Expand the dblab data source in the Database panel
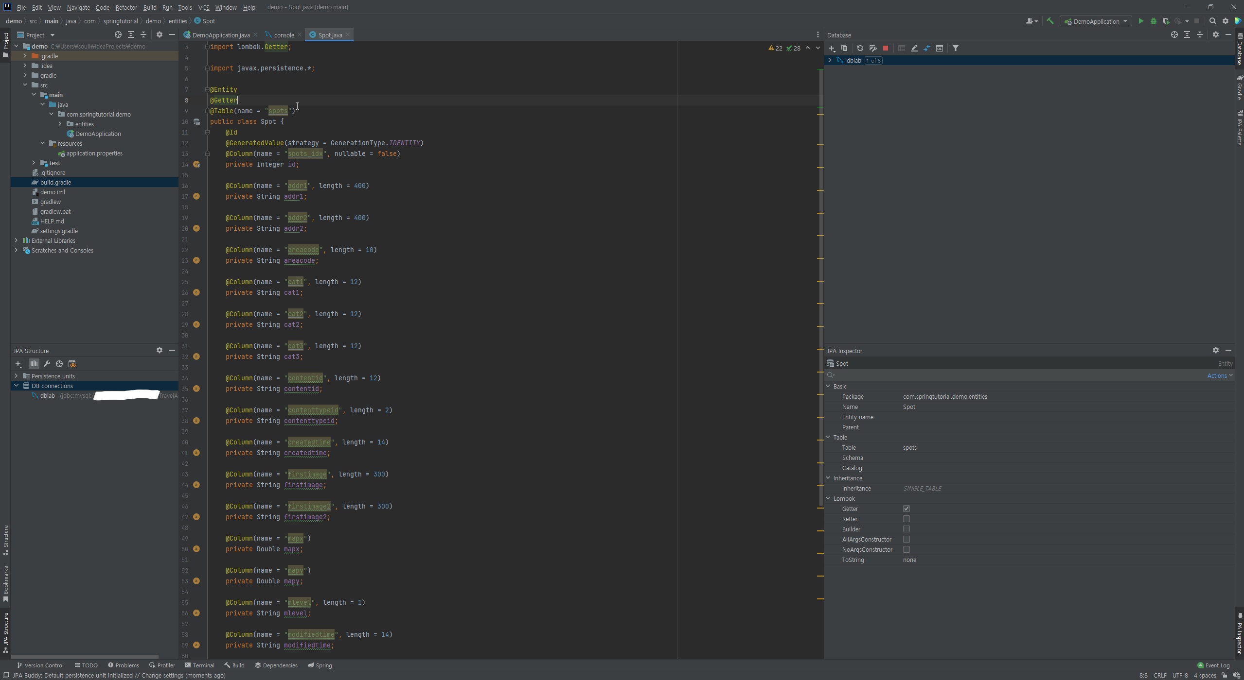Viewport: 1244px width, 680px height. (x=830, y=60)
